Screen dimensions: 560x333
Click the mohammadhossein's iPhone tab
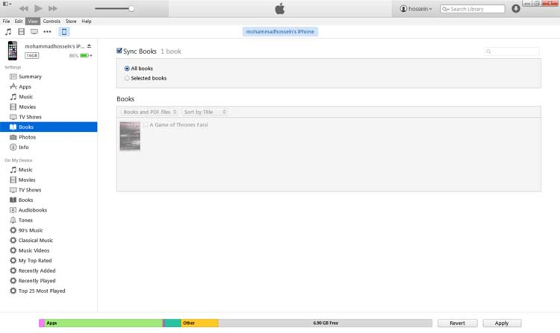(280, 31)
